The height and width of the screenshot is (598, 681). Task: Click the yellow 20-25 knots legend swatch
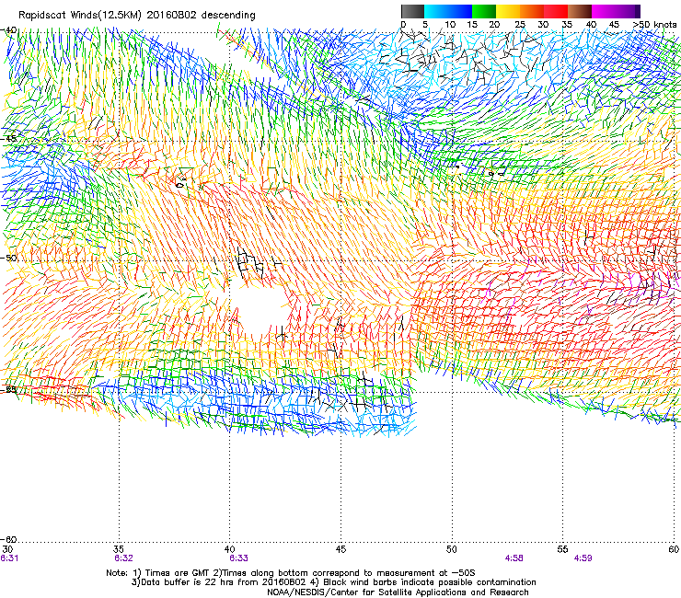tap(508, 11)
